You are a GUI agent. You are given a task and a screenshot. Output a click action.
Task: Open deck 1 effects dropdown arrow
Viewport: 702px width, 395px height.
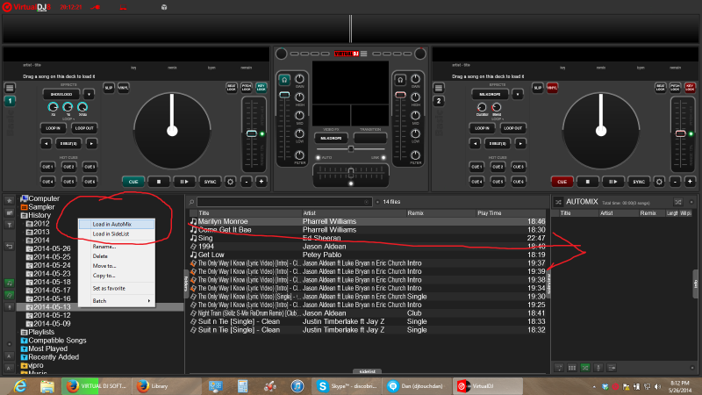coord(89,95)
